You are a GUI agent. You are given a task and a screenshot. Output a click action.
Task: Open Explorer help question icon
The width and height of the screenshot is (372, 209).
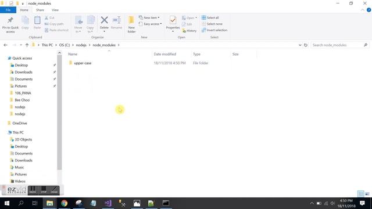click(369, 10)
